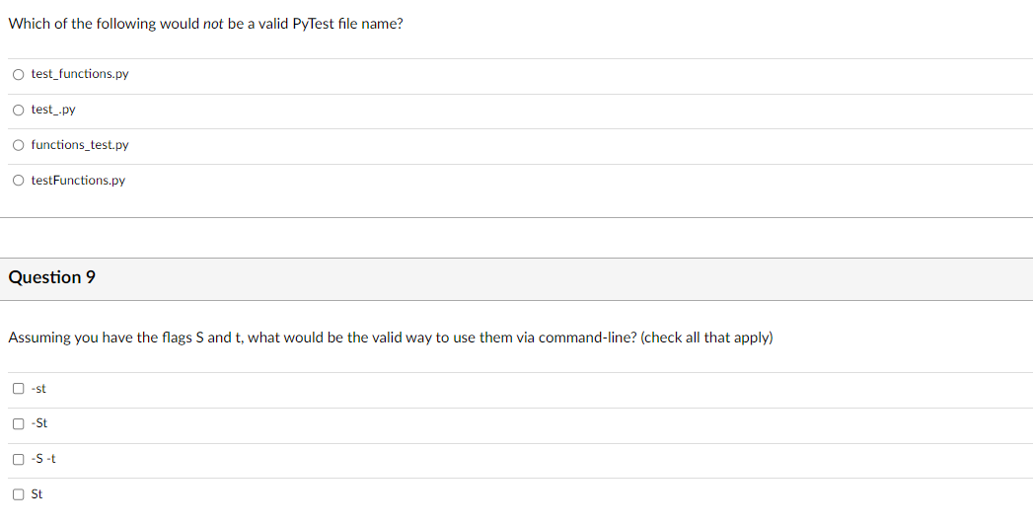This screenshot has height=526, width=1033.
Task: Mark testFunctions.py as the answer
Action: pos(19,181)
